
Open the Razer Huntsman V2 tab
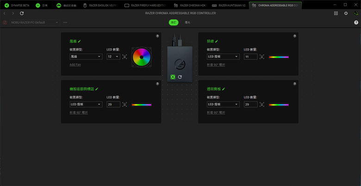pos(229,5)
